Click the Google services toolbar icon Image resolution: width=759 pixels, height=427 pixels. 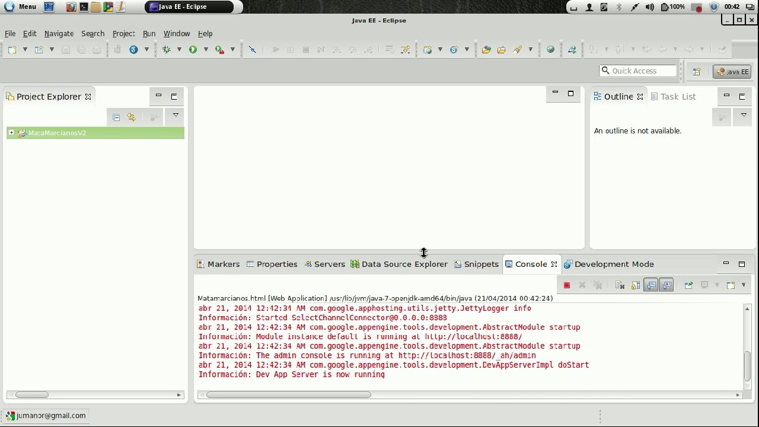point(133,50)
